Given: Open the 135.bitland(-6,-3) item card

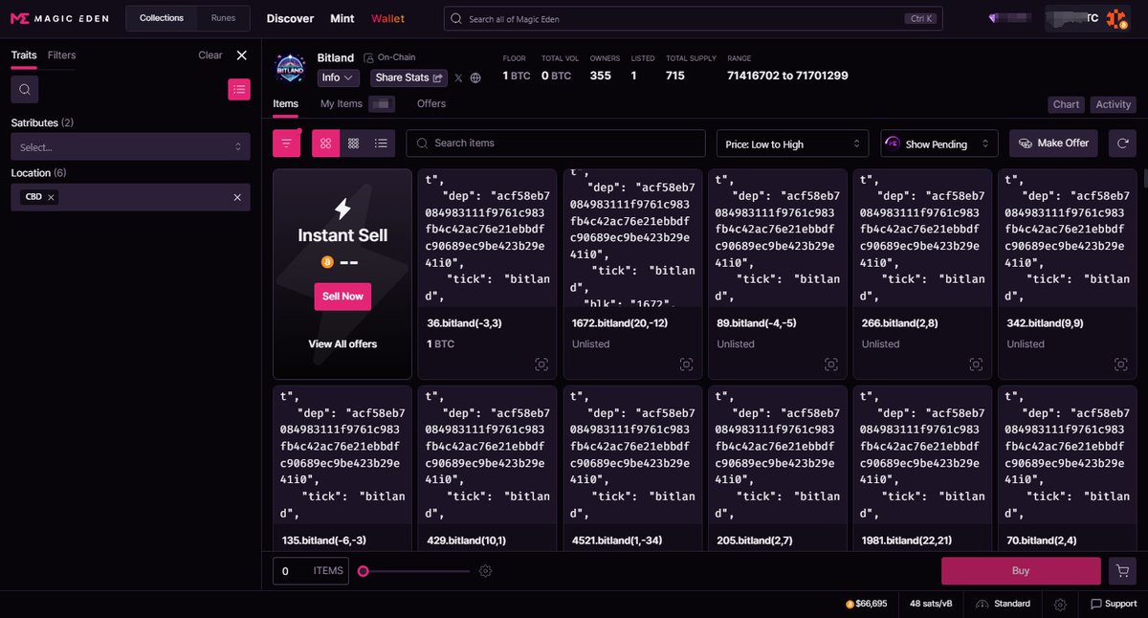Looking at the screenshot, I should tap(342, 469).
